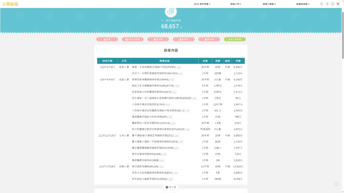Click the premium value 5,800元
Screen dimensions: 344x193
pyautogui.click(x=238, y=136)
